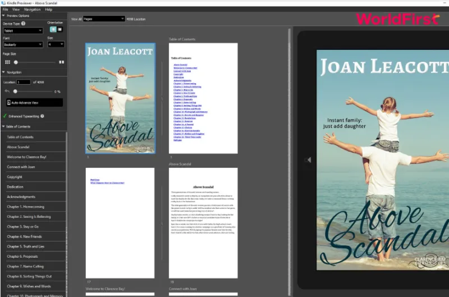Viewport: 449px width, 297px height.
Task: Select the page 17 thumbnail with links
Action: click(x=120, y=223)
